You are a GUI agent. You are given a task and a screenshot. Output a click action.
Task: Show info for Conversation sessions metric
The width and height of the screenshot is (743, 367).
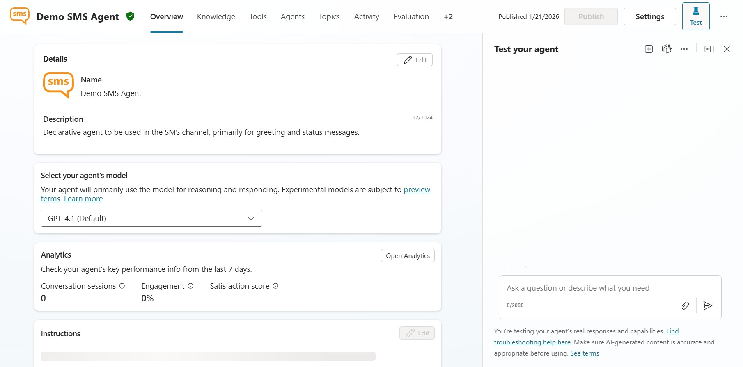[122, 286]
